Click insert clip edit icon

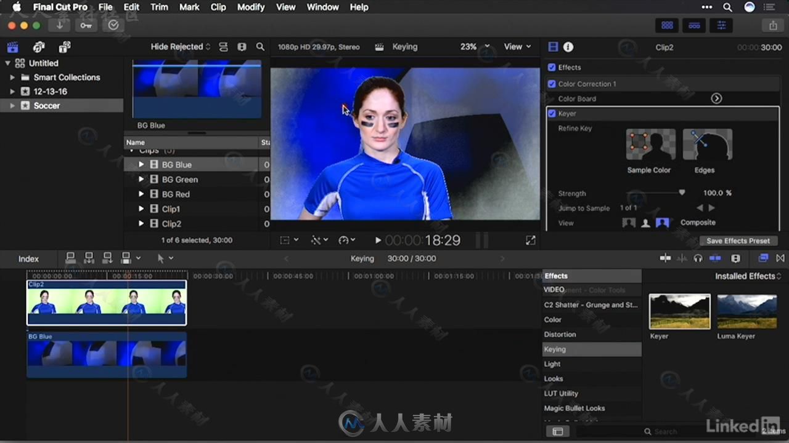(89, 258)
